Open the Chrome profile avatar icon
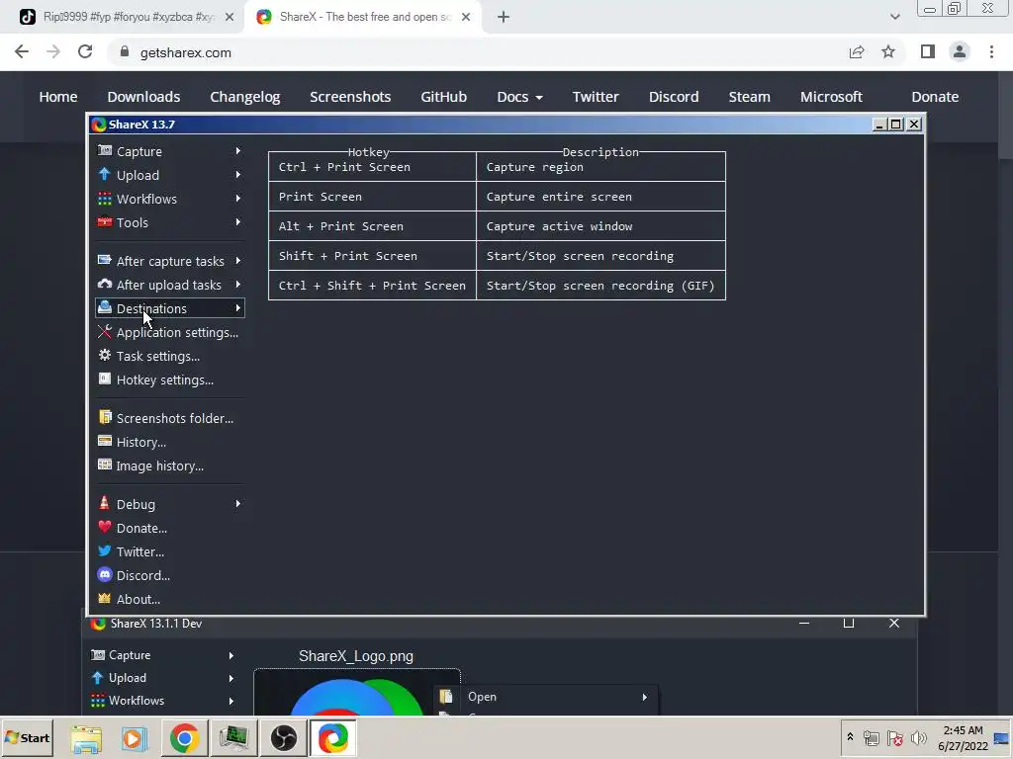1013x759 pixels. pos(960,51)
